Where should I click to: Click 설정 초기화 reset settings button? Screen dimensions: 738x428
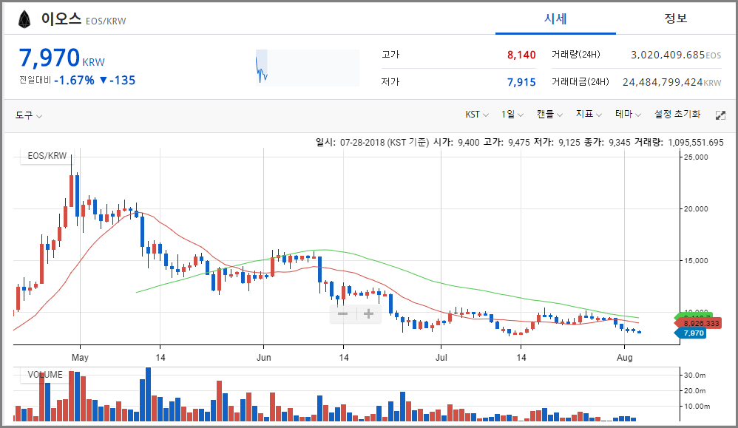tap(677, 115)
